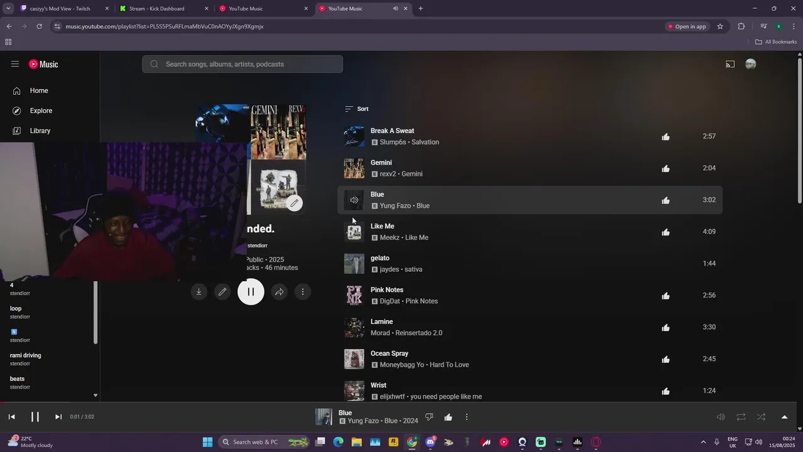This screenshot has width=803, height=452.
Task: Expand the now playing player page
Action: [784, 417]
